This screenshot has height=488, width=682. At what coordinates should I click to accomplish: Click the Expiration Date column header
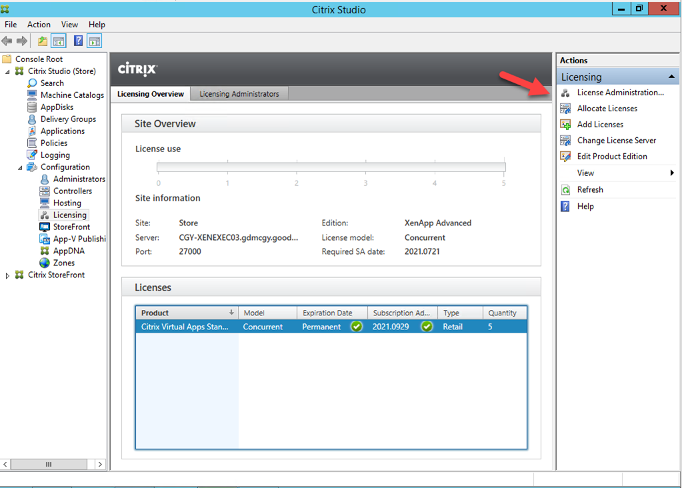(x=332, y=313)
